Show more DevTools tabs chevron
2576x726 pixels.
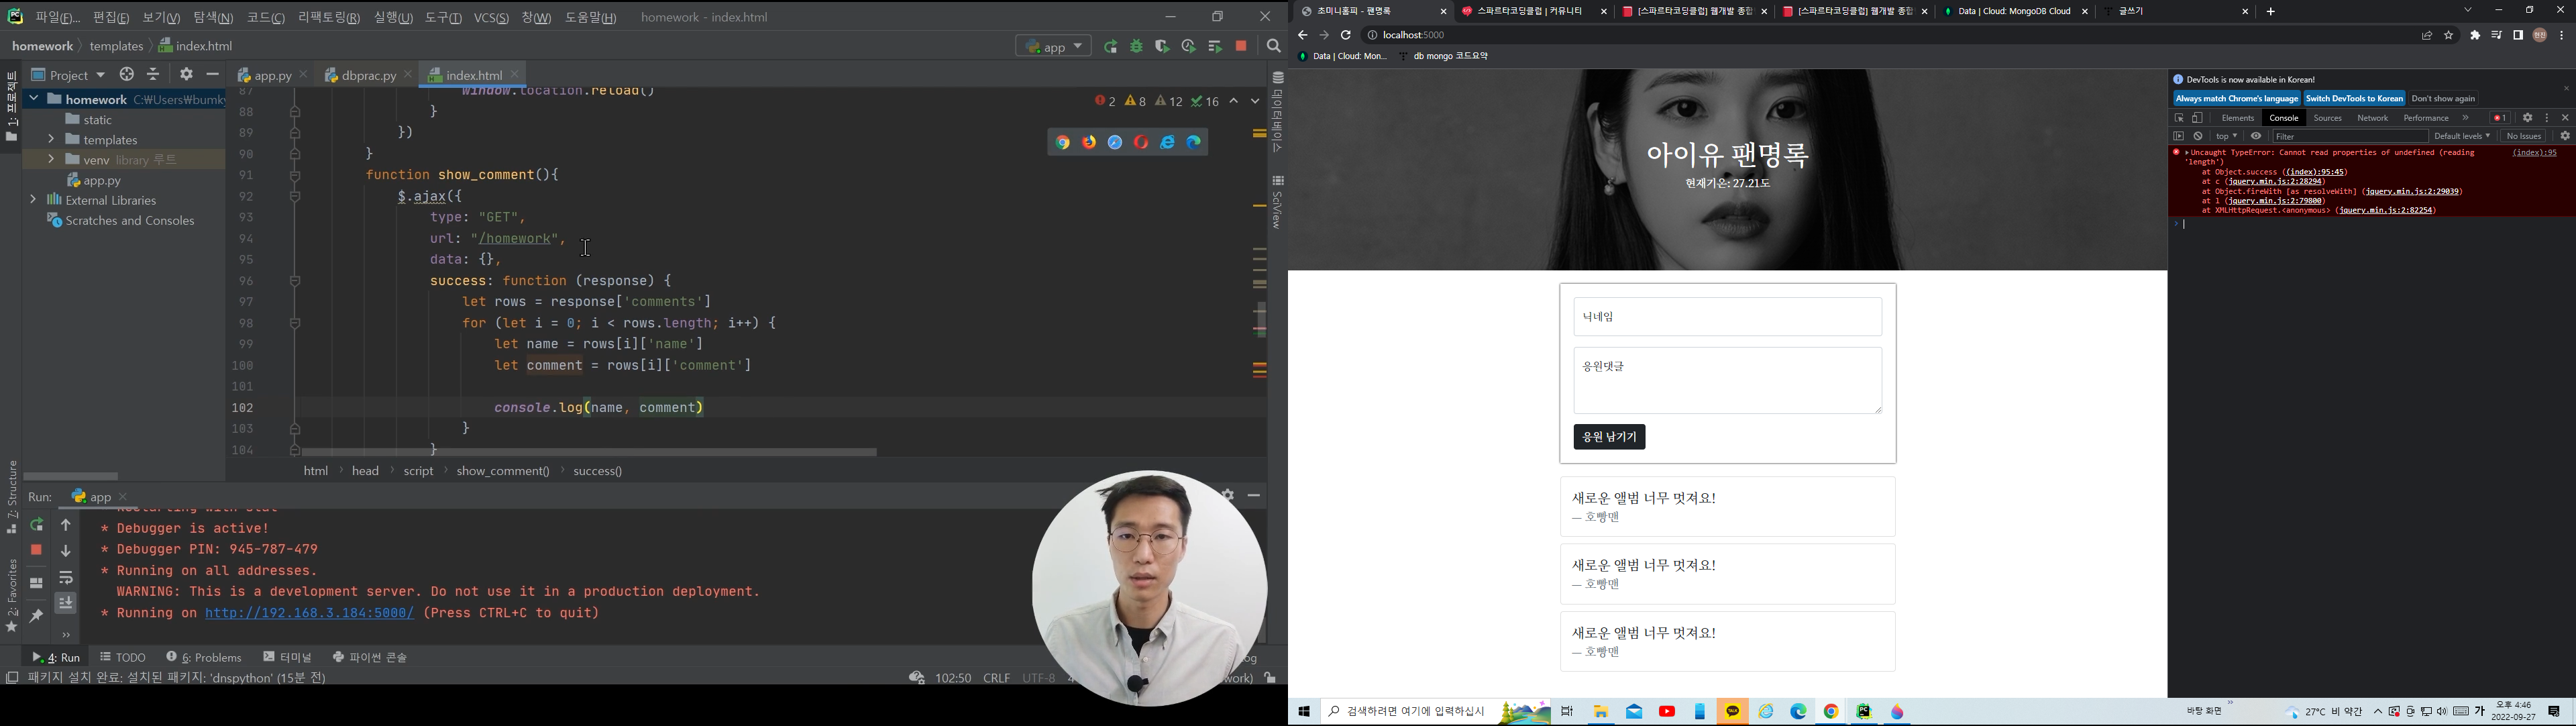[2465, 118]
